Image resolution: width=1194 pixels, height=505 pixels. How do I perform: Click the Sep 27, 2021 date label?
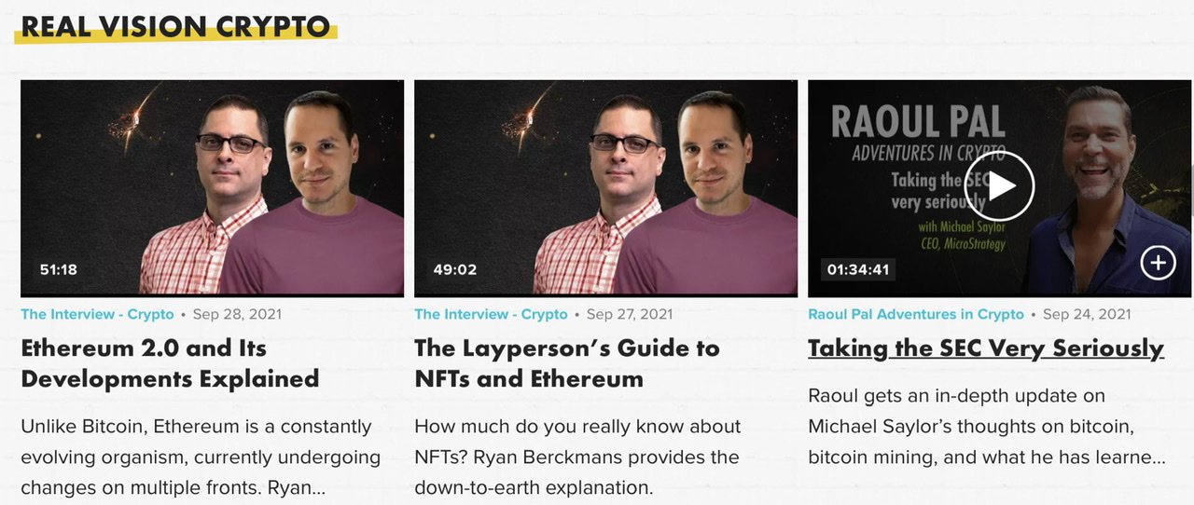coord(630,315)
